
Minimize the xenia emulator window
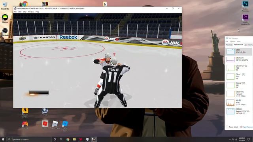tap(167, 8)
